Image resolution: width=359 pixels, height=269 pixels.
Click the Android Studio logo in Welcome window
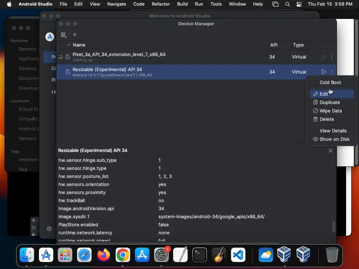pos(50,37)
